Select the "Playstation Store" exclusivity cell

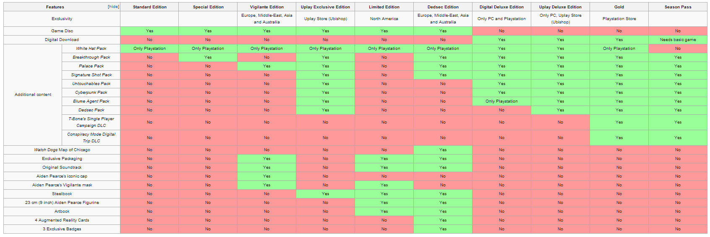[x=619, y=19]
